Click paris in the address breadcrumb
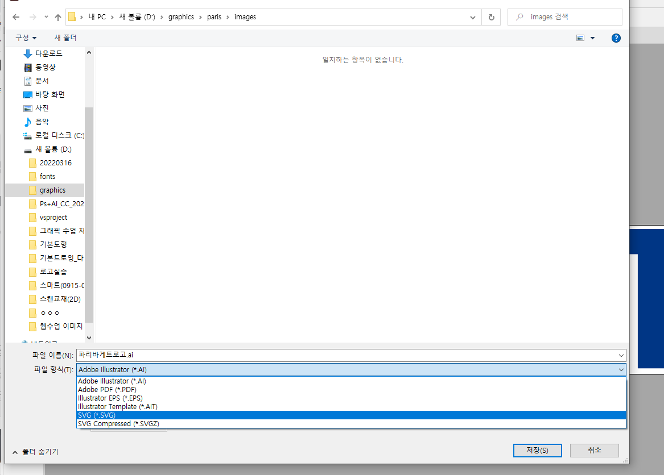Screen dimensions: 664x475 [215, 17]
